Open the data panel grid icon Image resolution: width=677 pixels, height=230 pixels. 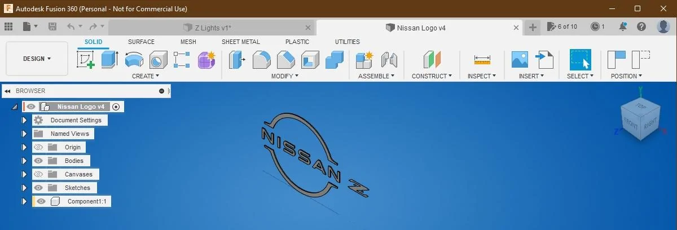[8, 26]
